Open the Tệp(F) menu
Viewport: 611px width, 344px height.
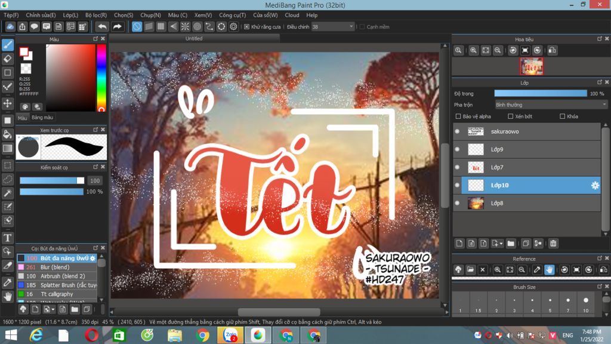[x=11, y=15]
